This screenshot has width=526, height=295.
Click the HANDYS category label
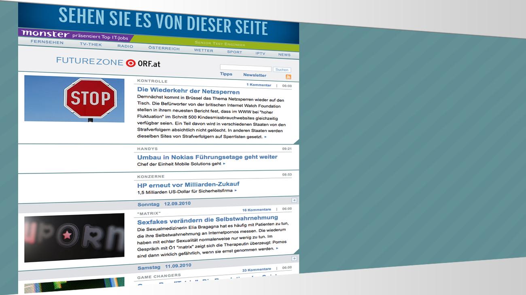[x=147, y=149]
